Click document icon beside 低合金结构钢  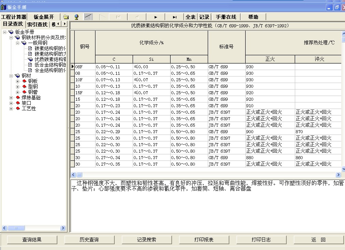click(x=30, y=65)
